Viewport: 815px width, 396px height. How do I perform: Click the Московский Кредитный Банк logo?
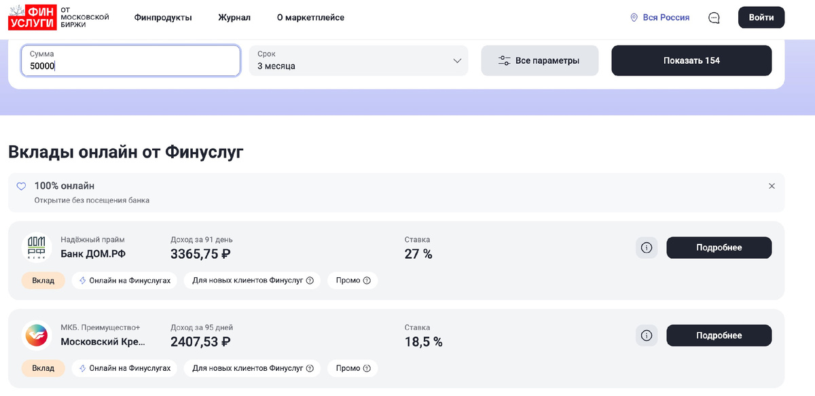(x=37, y=336)
